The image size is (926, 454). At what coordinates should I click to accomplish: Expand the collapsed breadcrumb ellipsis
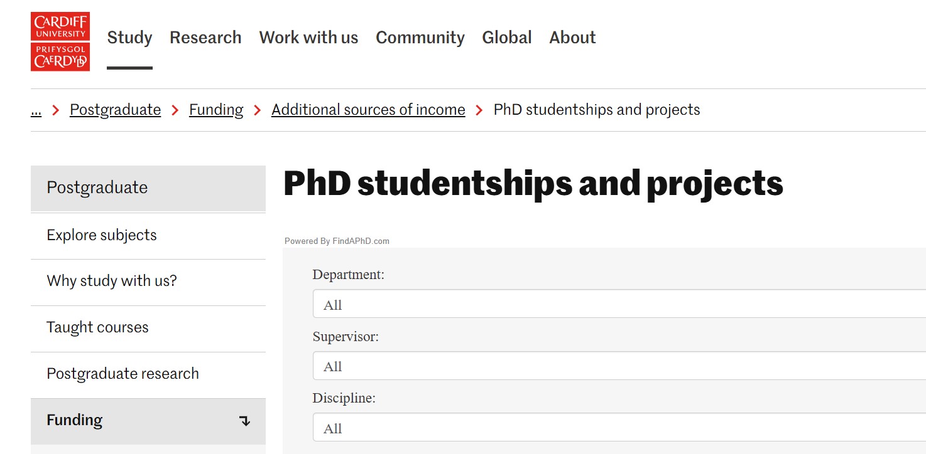(36, 110)
